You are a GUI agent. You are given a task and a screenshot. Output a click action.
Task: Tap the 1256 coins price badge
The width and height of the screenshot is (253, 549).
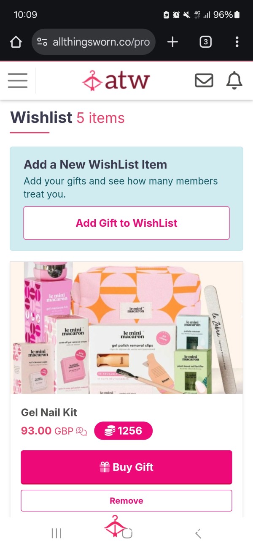click(x=123, y=431)
